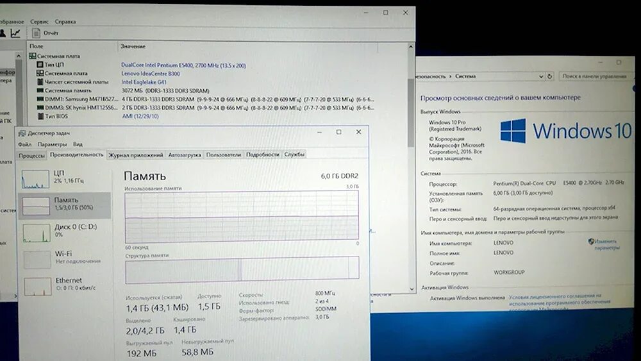This screenshot has width=641, height=361.
Task: Open the AMI (12/29/10) BIOS link
Action: pos(140,117)
